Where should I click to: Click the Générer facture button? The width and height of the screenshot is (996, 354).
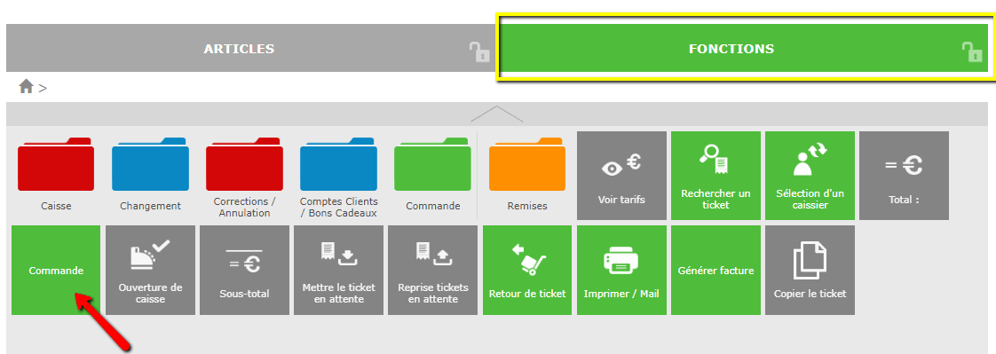point(715,271)
